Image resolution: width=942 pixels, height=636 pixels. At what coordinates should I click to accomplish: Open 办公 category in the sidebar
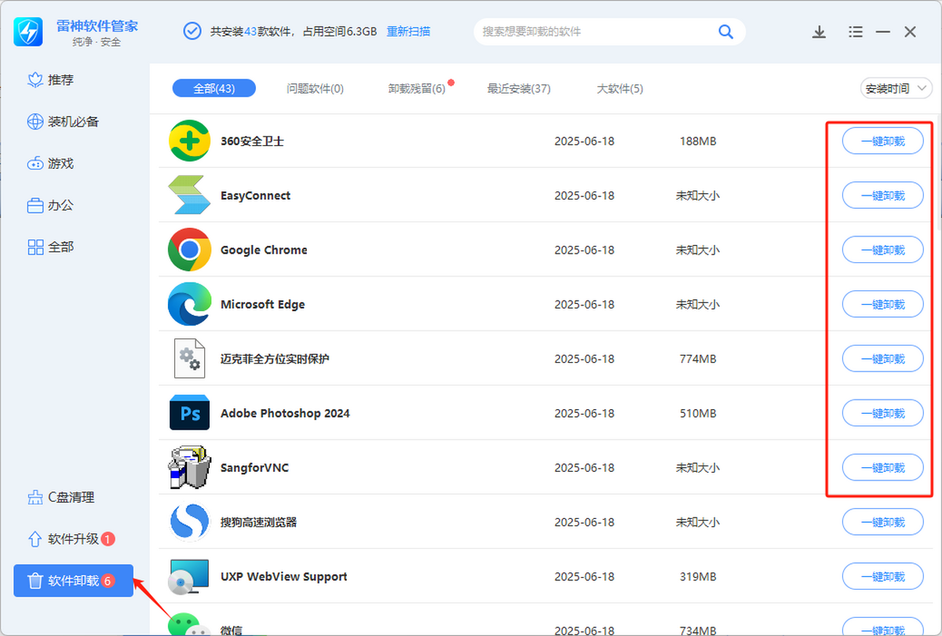[x=51, y=205]
